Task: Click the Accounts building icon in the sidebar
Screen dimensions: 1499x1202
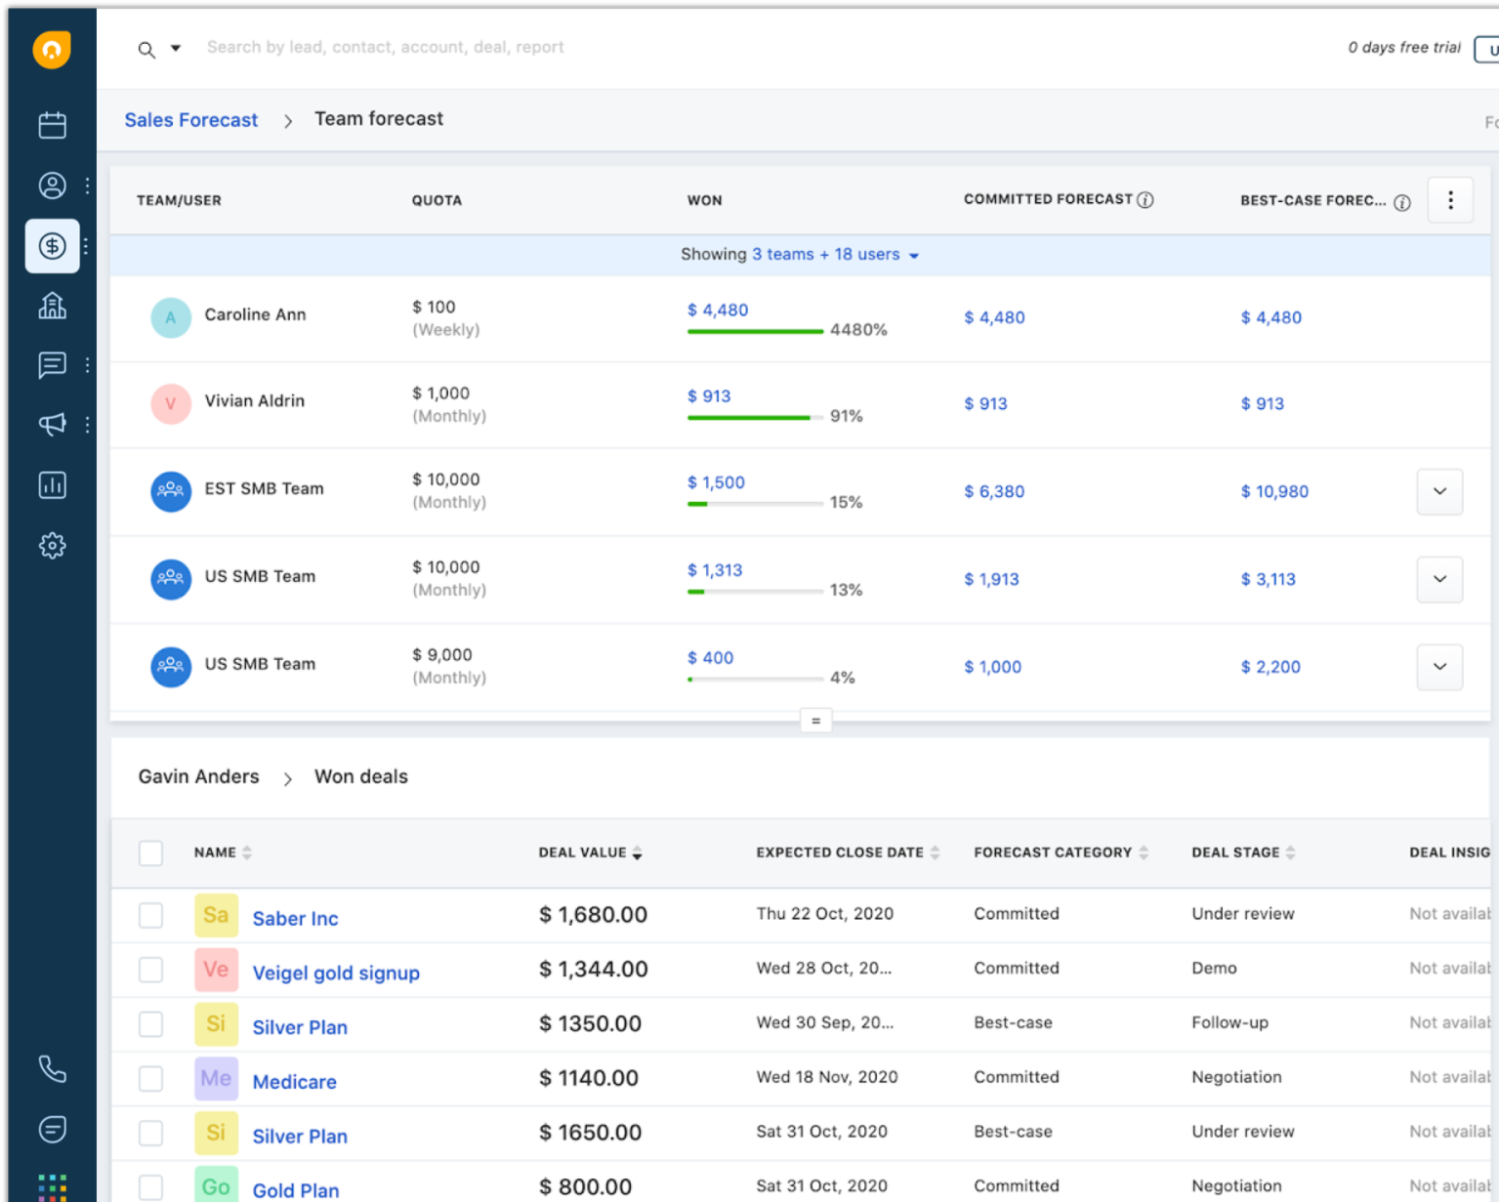Action: (52, 305)
